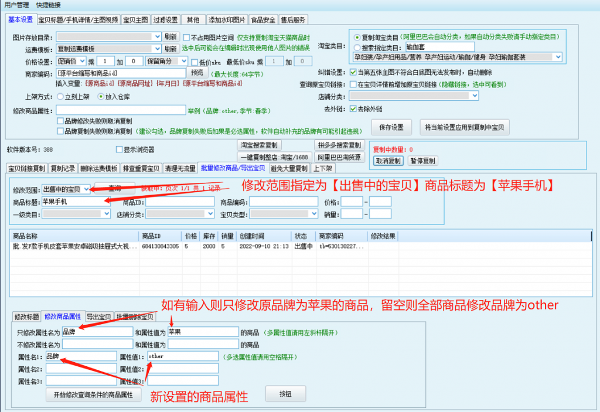Select product row 684130843305

pos(301,246)
